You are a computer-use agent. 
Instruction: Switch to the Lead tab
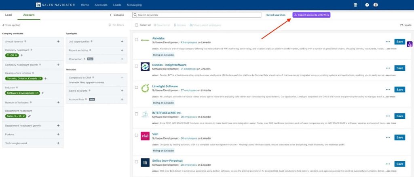pos(8,15)
